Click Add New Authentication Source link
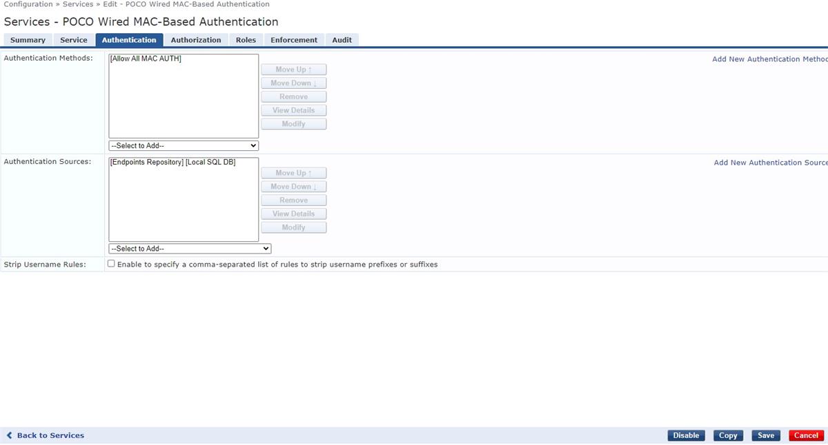The image size is (828, 445). pos(771,163)
